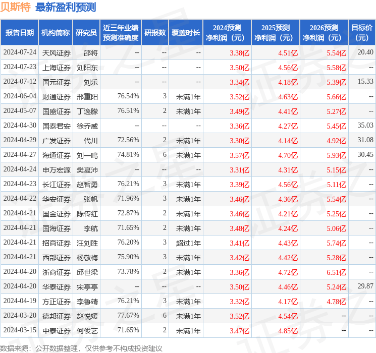Select the 贝斯特 title text
The width and height of the screenshot is (376, 353).
click(15, 7)
